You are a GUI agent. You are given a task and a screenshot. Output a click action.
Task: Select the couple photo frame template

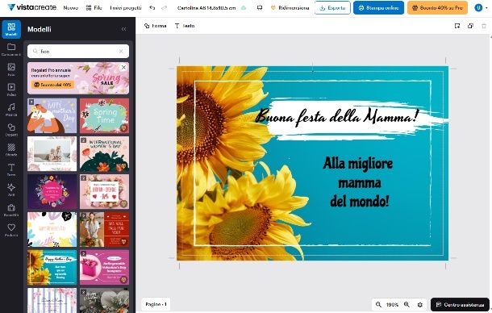click(52, 153)
